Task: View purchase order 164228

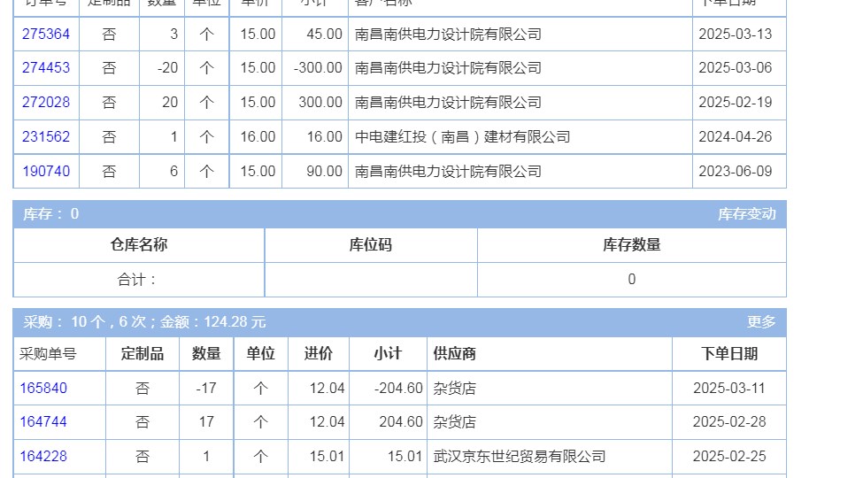Action: [43, 457]
